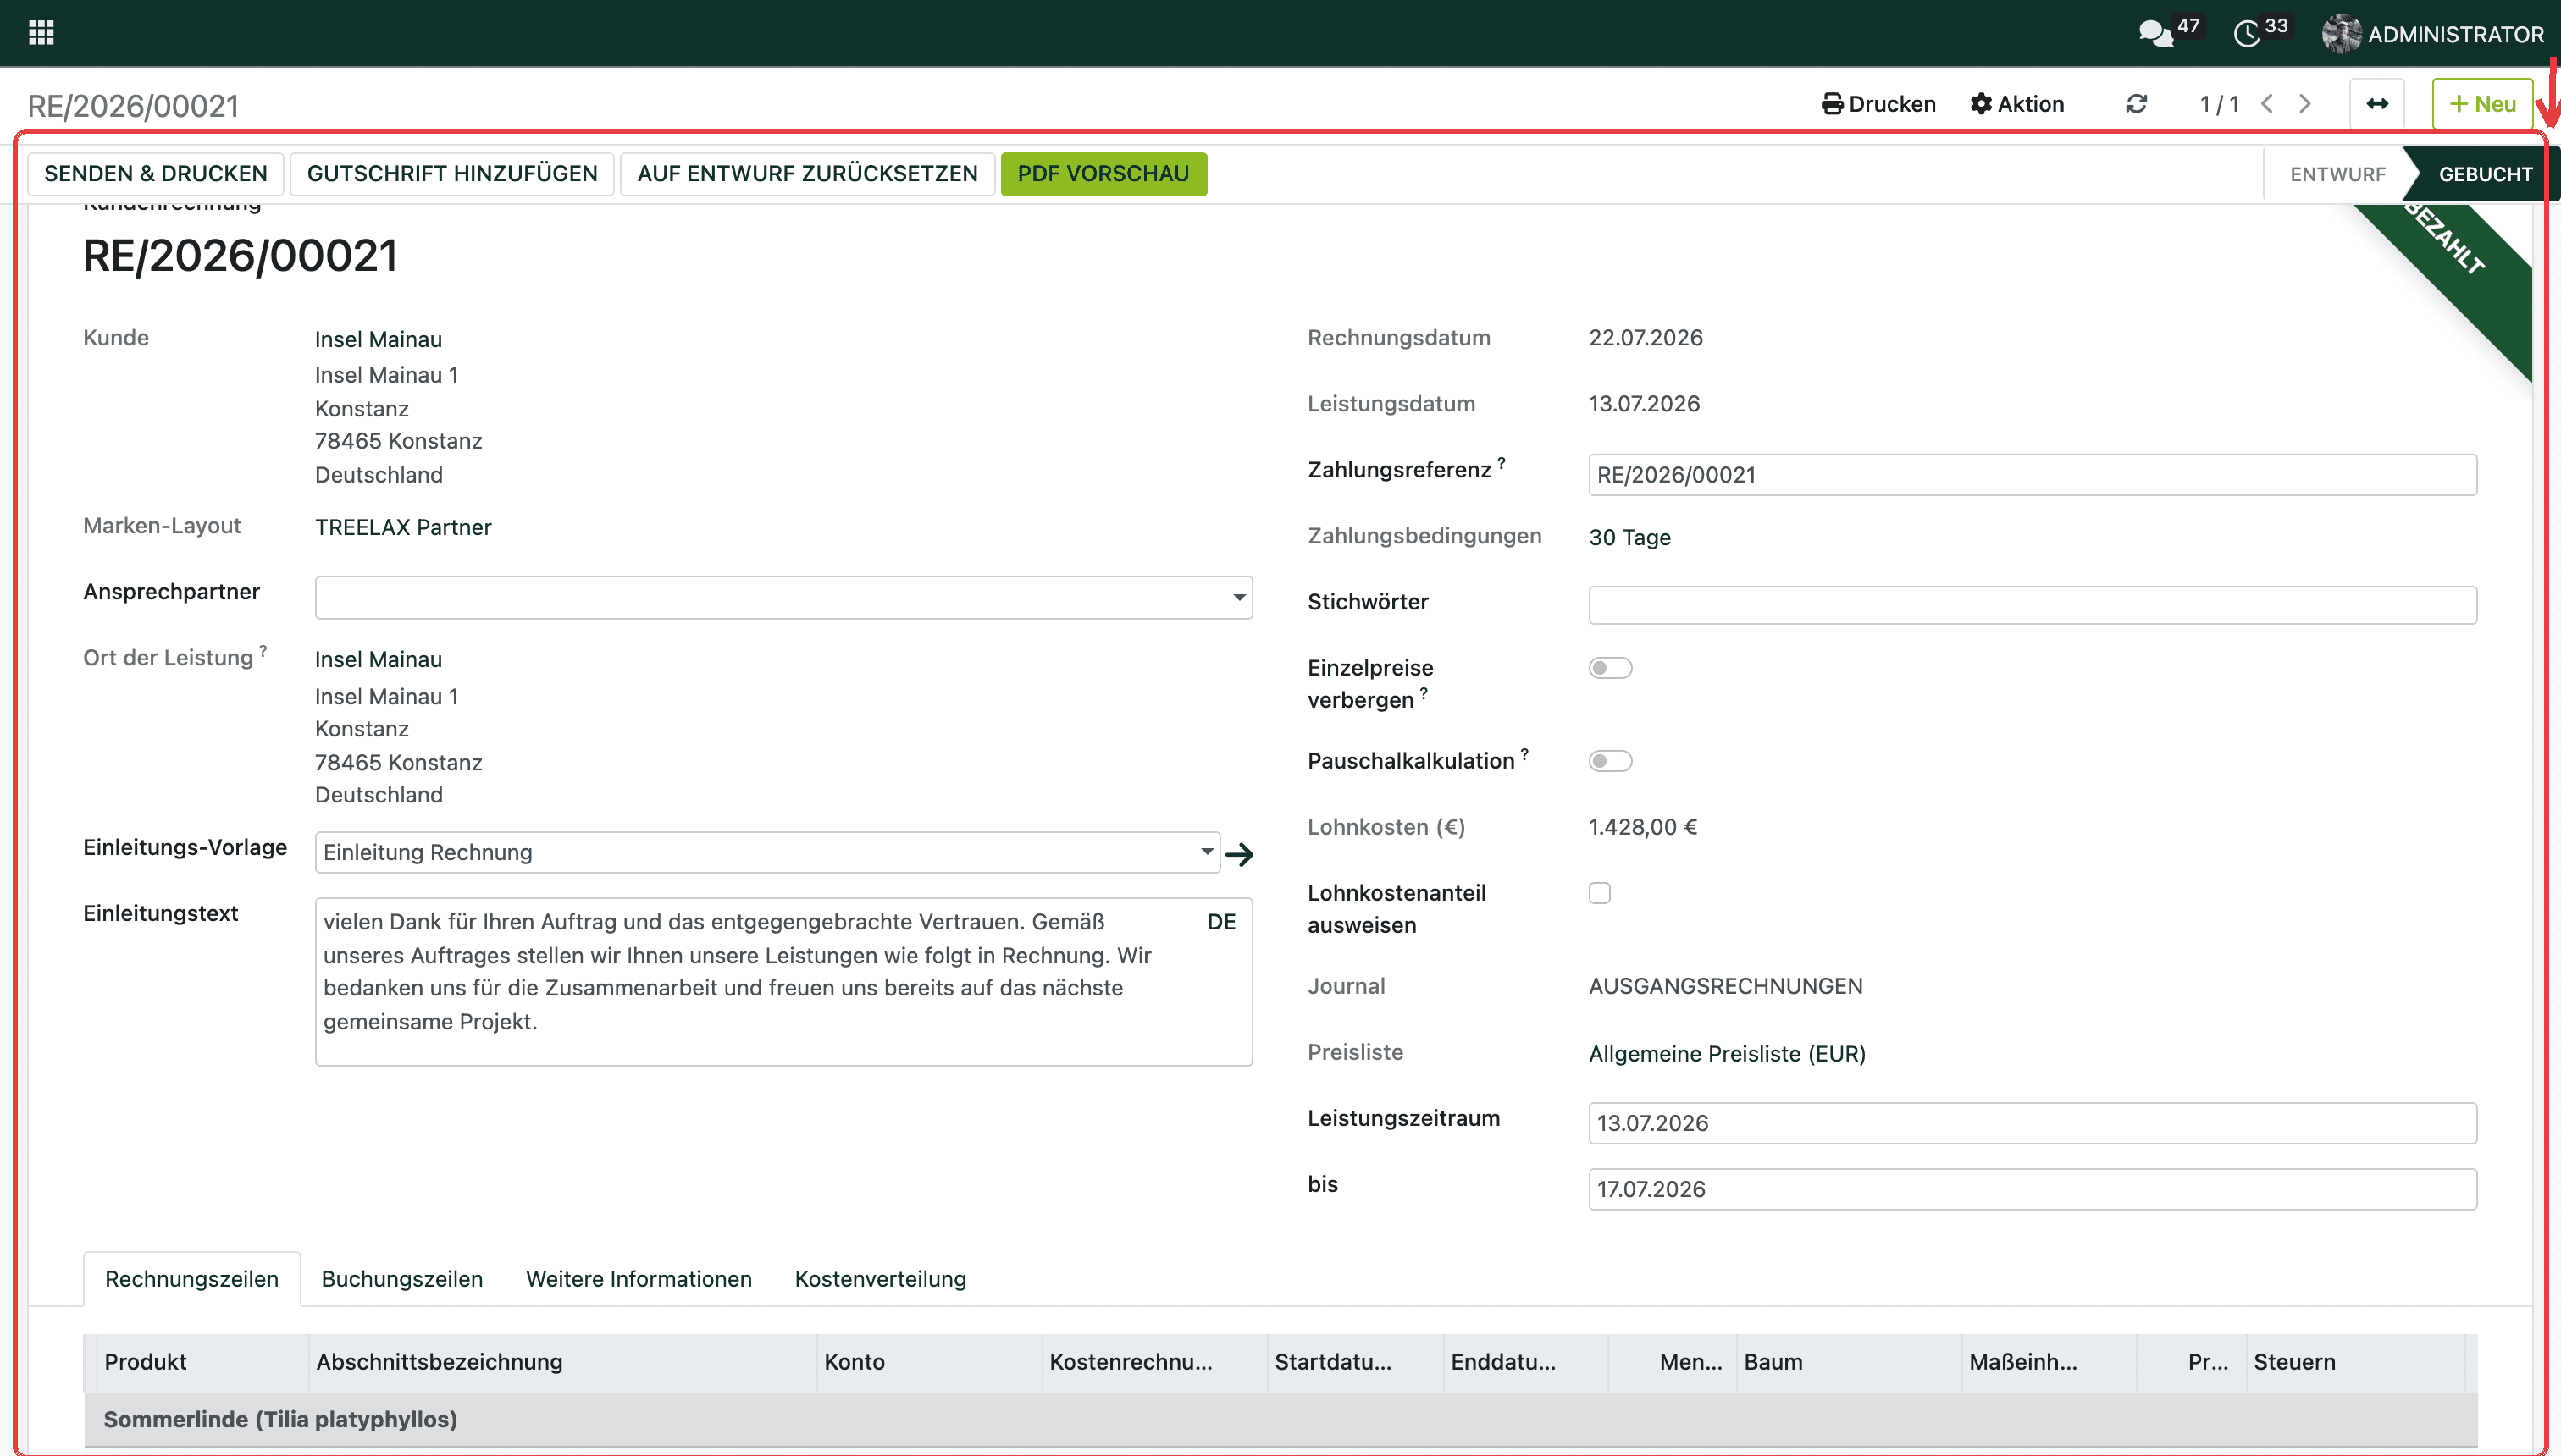The image size is (2561, 1456).
Task: Click Gutschrift hinzufügen button
Action: click(452, 174)
